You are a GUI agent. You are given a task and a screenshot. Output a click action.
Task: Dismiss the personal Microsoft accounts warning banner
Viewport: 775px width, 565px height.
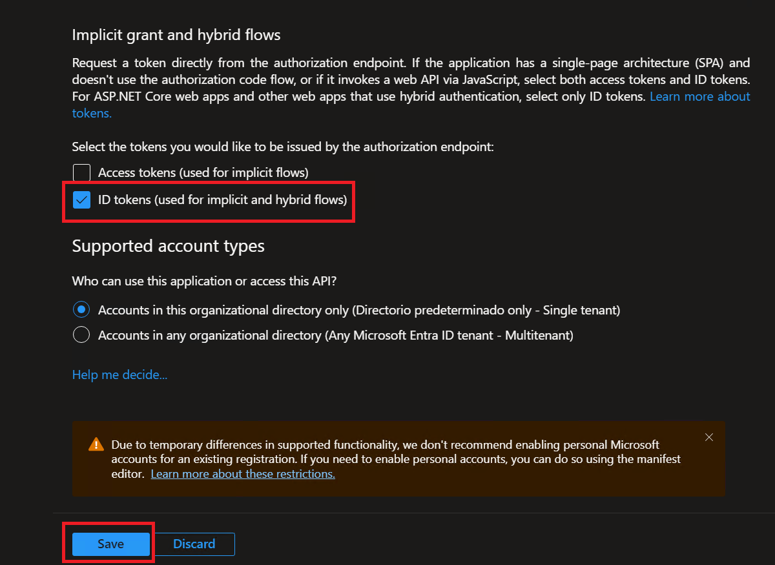708,437
